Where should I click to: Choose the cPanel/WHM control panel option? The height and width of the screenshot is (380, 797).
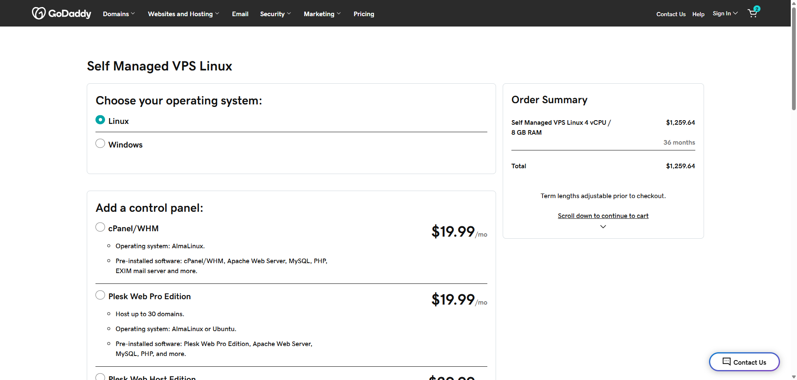click(x=100, y=227)
